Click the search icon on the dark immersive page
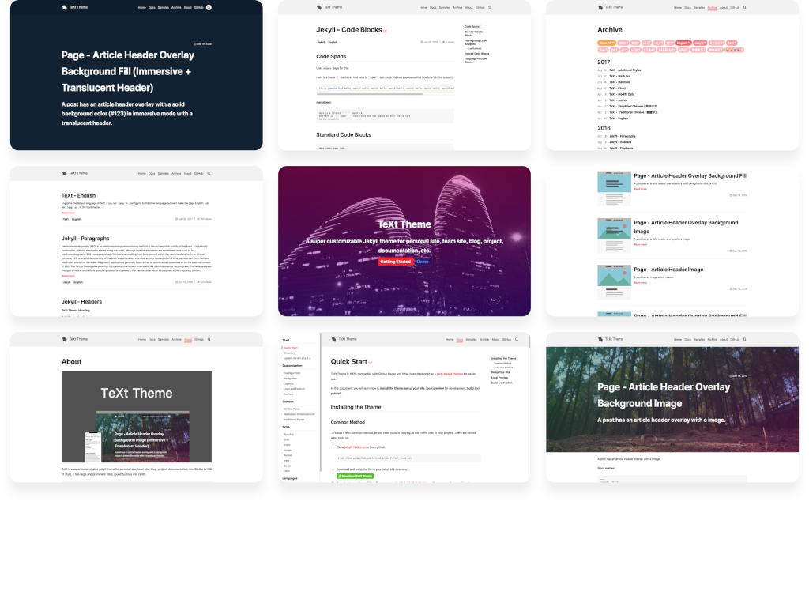The image size is (809, 607). click(209, 7)
